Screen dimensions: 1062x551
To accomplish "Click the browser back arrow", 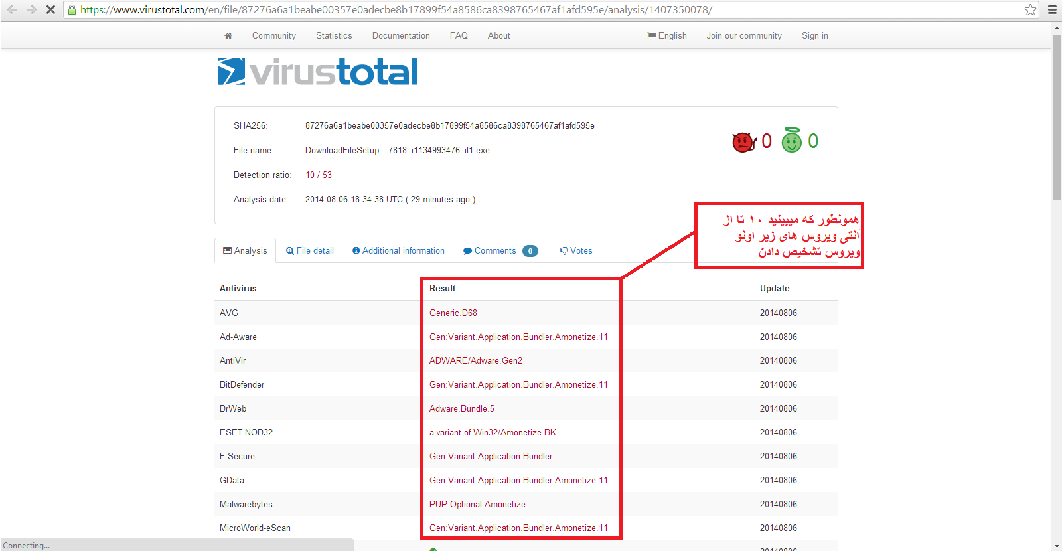I will pyautogui.click(x=12, y=10).
